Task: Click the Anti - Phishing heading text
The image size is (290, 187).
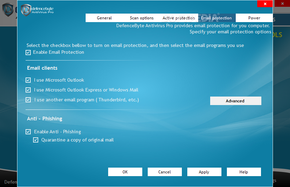Action: tap(45, 119)
